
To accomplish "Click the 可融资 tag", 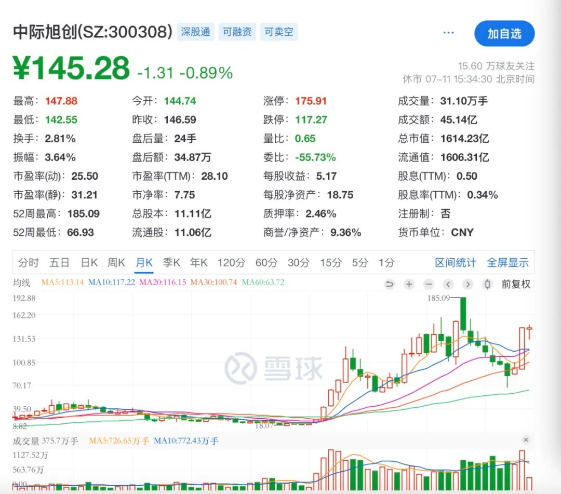I will coord(237,32).
